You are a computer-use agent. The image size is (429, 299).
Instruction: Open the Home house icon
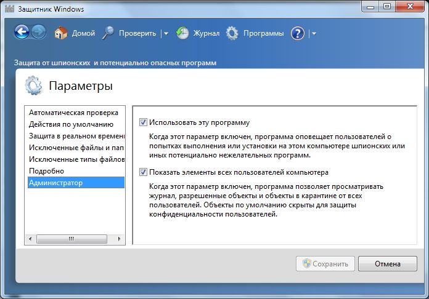coord(60,33)
